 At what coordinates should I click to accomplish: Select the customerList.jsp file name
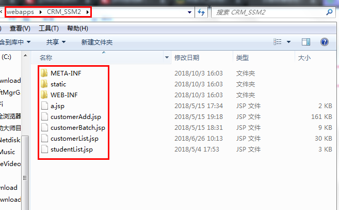click(x=75, y=139)
